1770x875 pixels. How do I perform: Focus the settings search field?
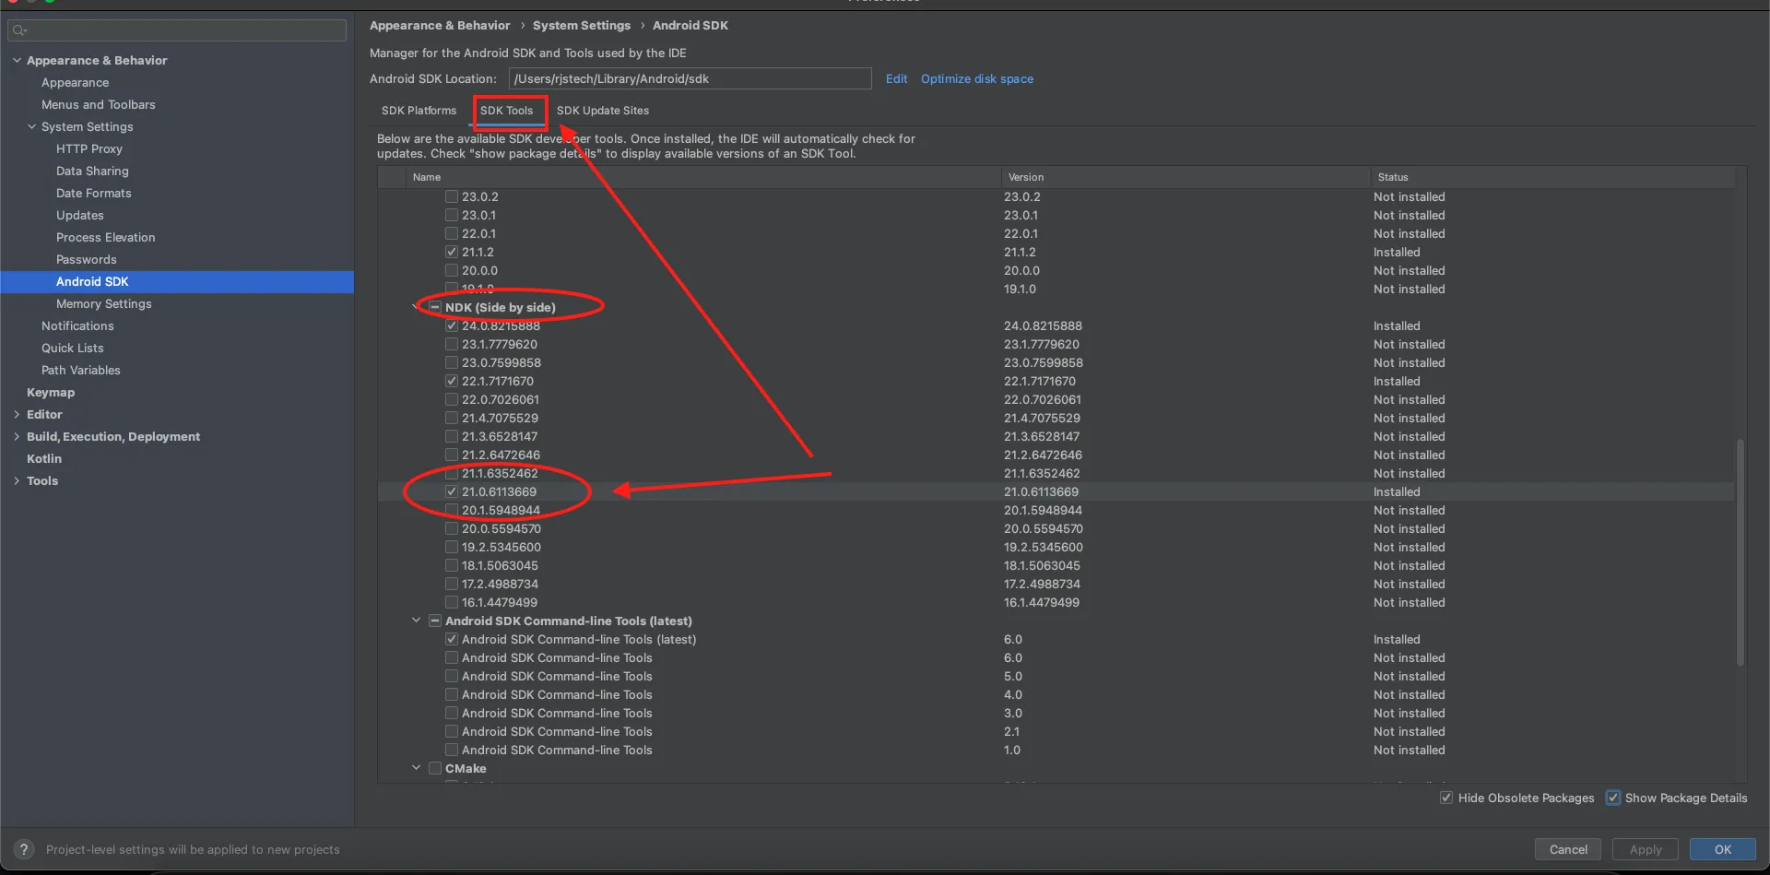[x=177, y=30]
